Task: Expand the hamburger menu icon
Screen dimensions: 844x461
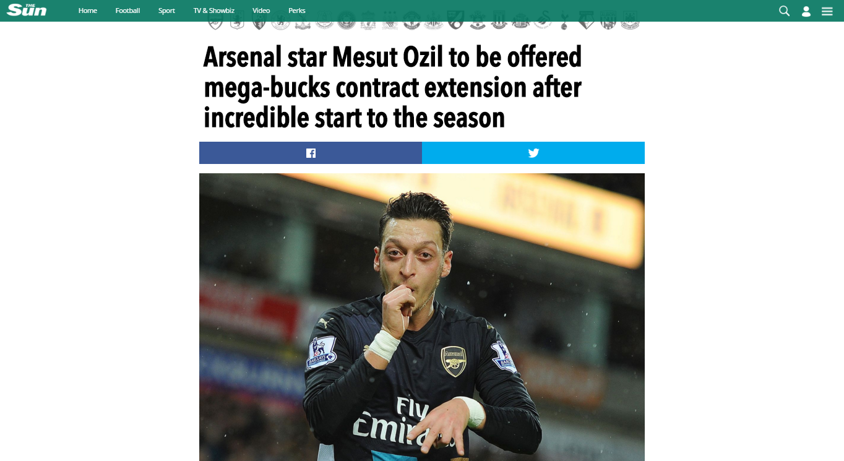Action: (827, 11)
